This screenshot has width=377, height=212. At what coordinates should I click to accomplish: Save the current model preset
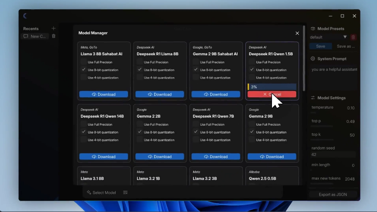tap(321, 46)
